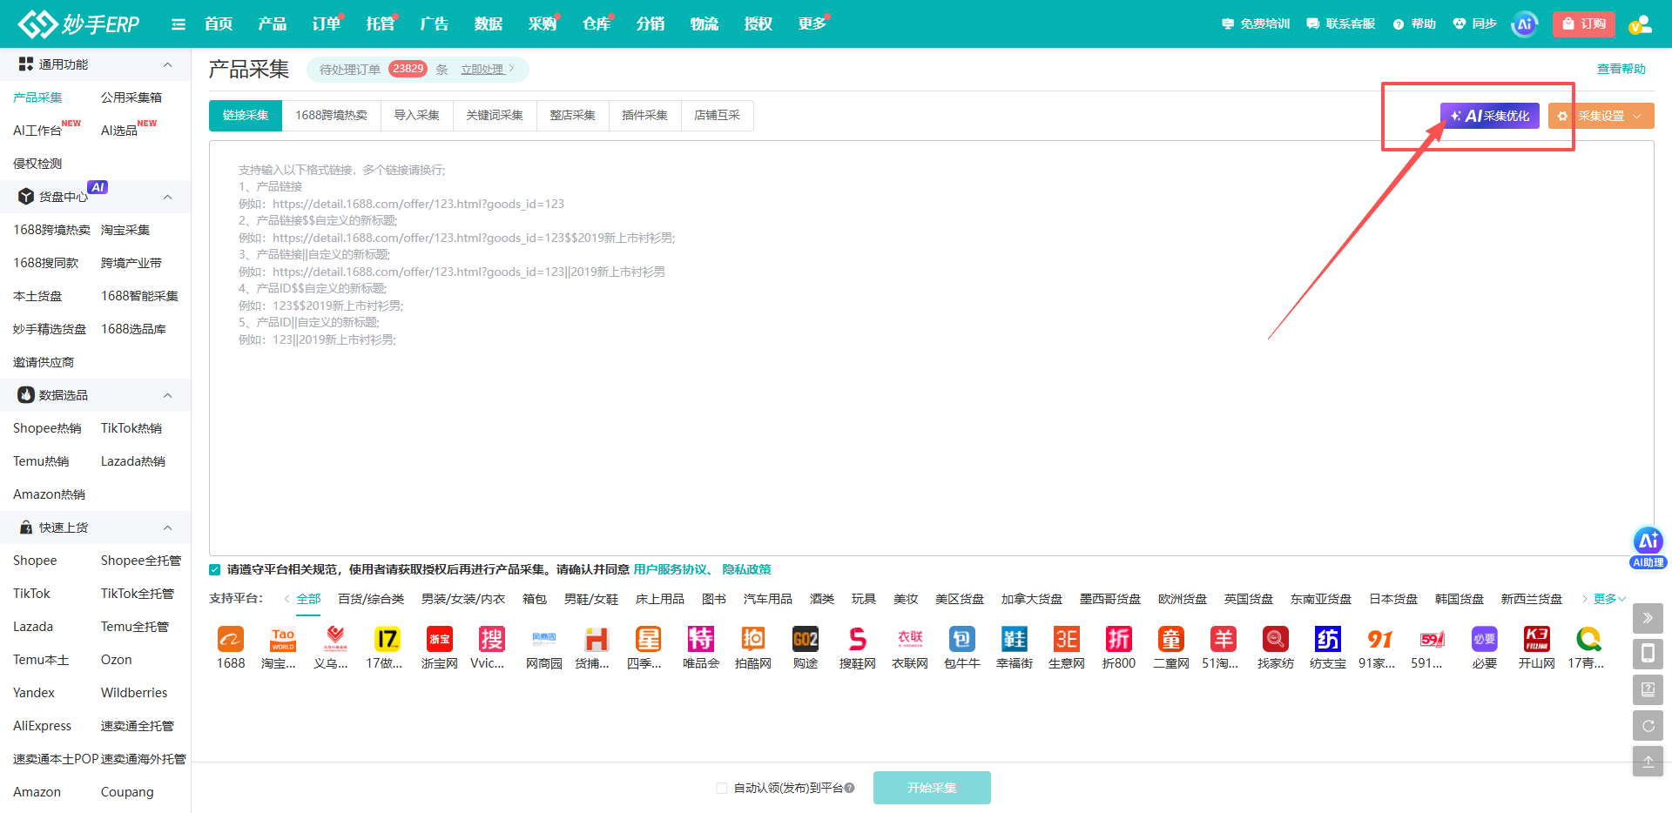Image resolution: width=1672 pixels, height=813 pixels.
Task: Select the 四季 platform icon
Action: point(649,640)
